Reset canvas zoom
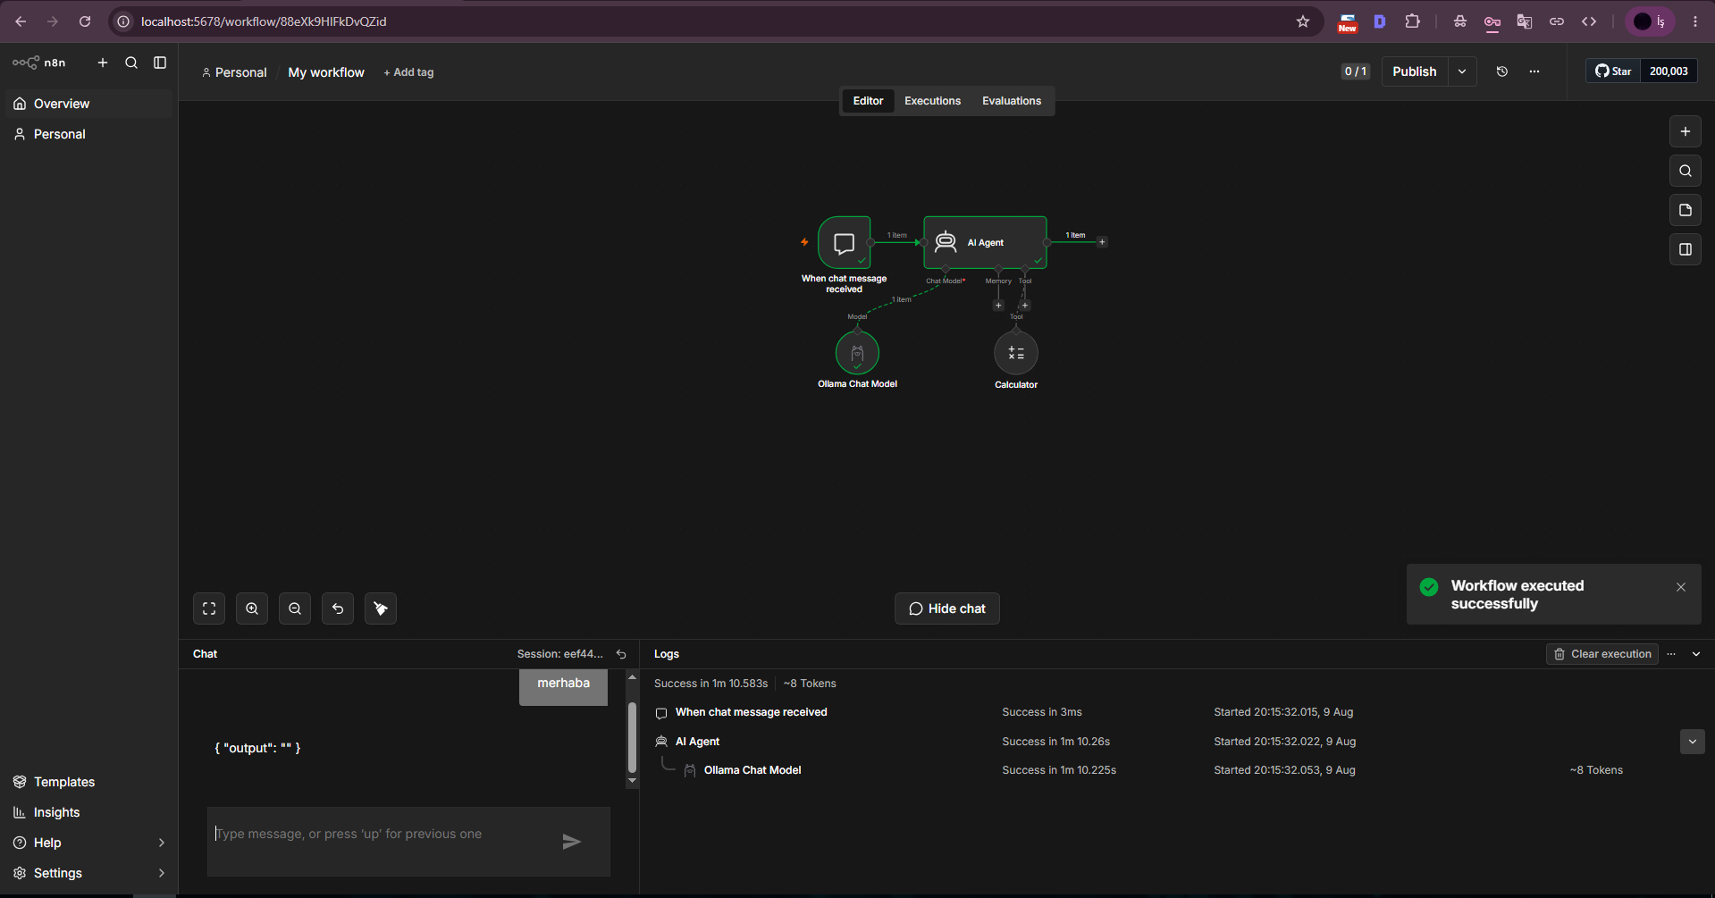This screenshot has width=1715, height=898. coord(338,608)
